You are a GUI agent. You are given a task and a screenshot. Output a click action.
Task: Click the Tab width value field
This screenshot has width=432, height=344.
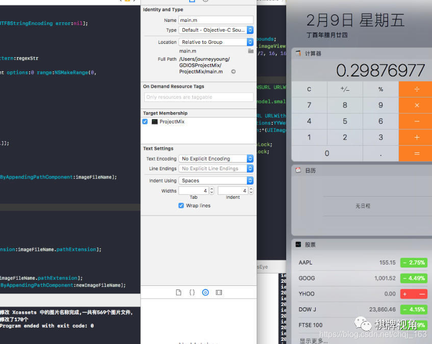[194, 191]
